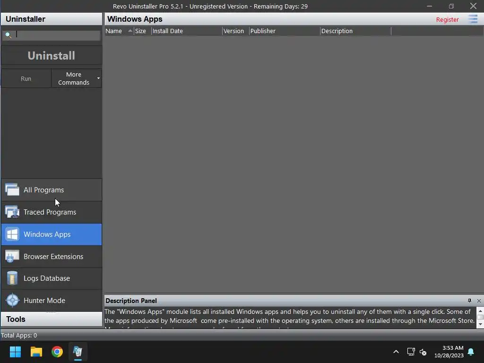The image size is (484, 363).
Task: Open the Windows Start menu
Action: [15, 352]
